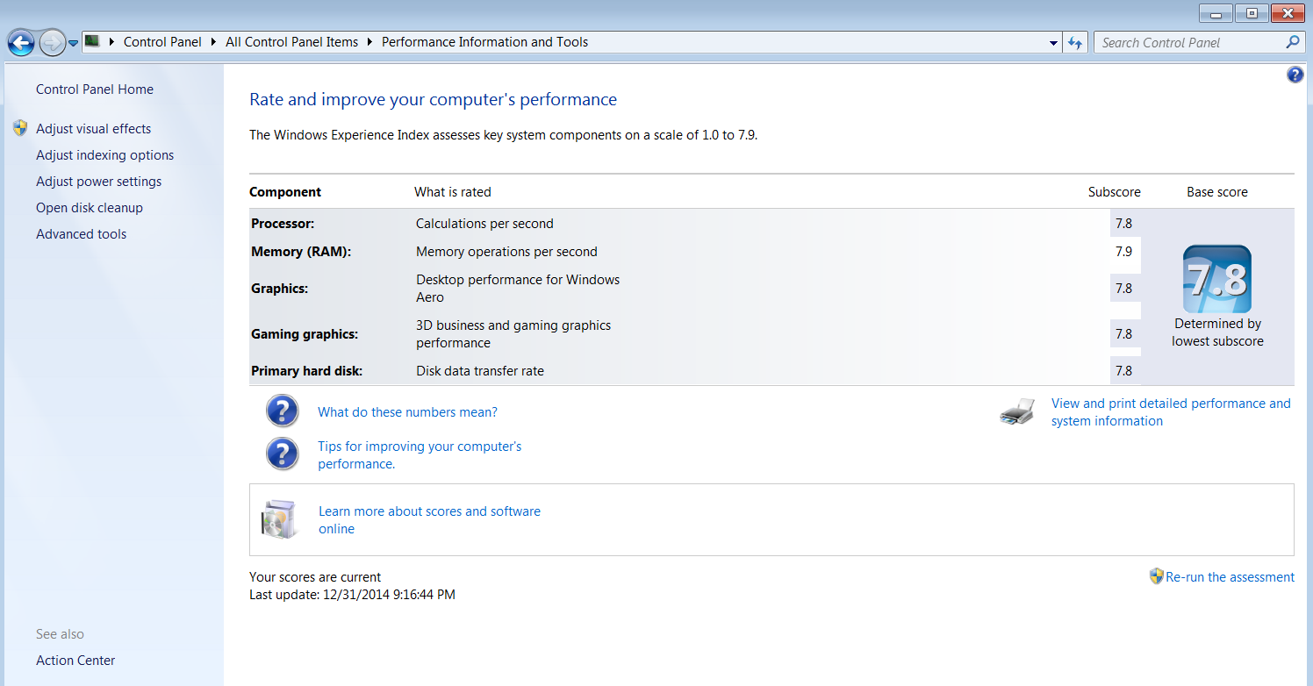This screenshot has width=1313, height=686.
Task: Click the software box icon beside Learn more
Action: (281, 518)
